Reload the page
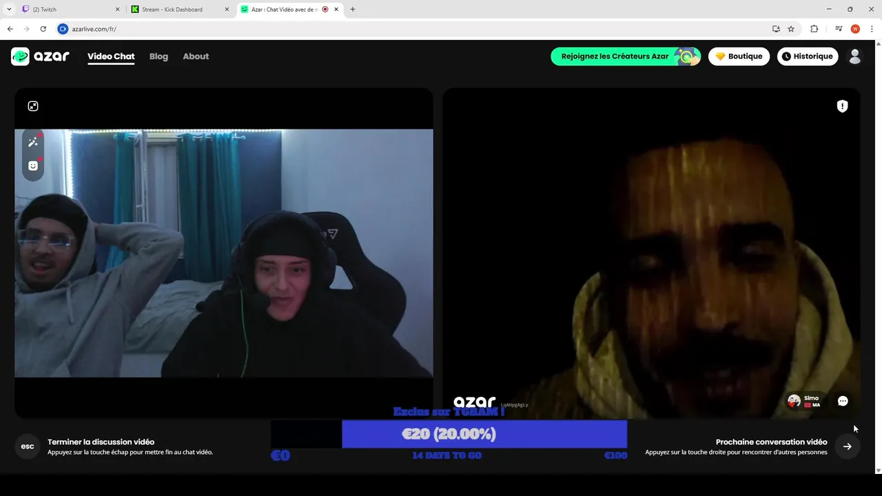 [43, 29]
